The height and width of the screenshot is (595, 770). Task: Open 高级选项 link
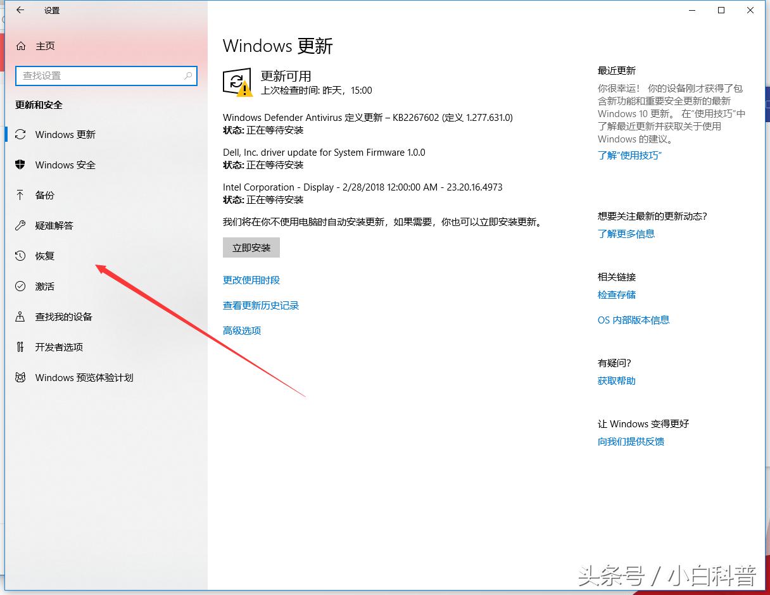(x=242, y=330)
